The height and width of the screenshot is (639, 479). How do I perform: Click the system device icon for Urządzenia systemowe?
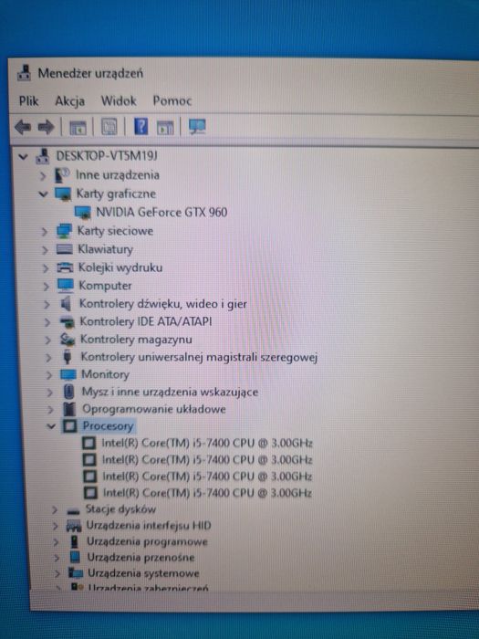point(76,573)
